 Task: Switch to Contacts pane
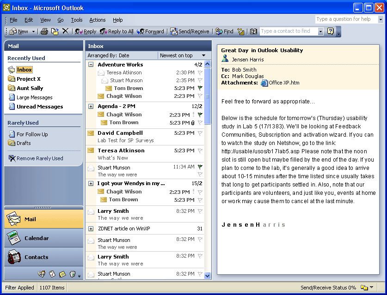pyautogui.click(x=43, y=257)
